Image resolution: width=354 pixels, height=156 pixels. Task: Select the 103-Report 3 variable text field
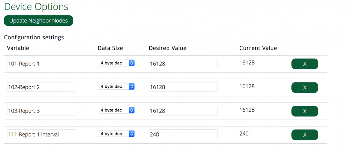click(x=41, y=111)
